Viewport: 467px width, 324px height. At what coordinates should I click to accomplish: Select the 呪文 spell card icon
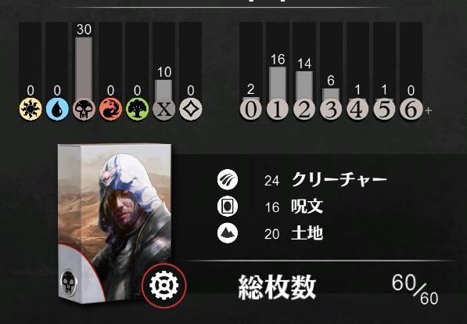(228, 207)
